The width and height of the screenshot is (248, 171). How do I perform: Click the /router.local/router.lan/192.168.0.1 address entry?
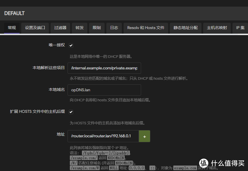(x=103, y=136)
